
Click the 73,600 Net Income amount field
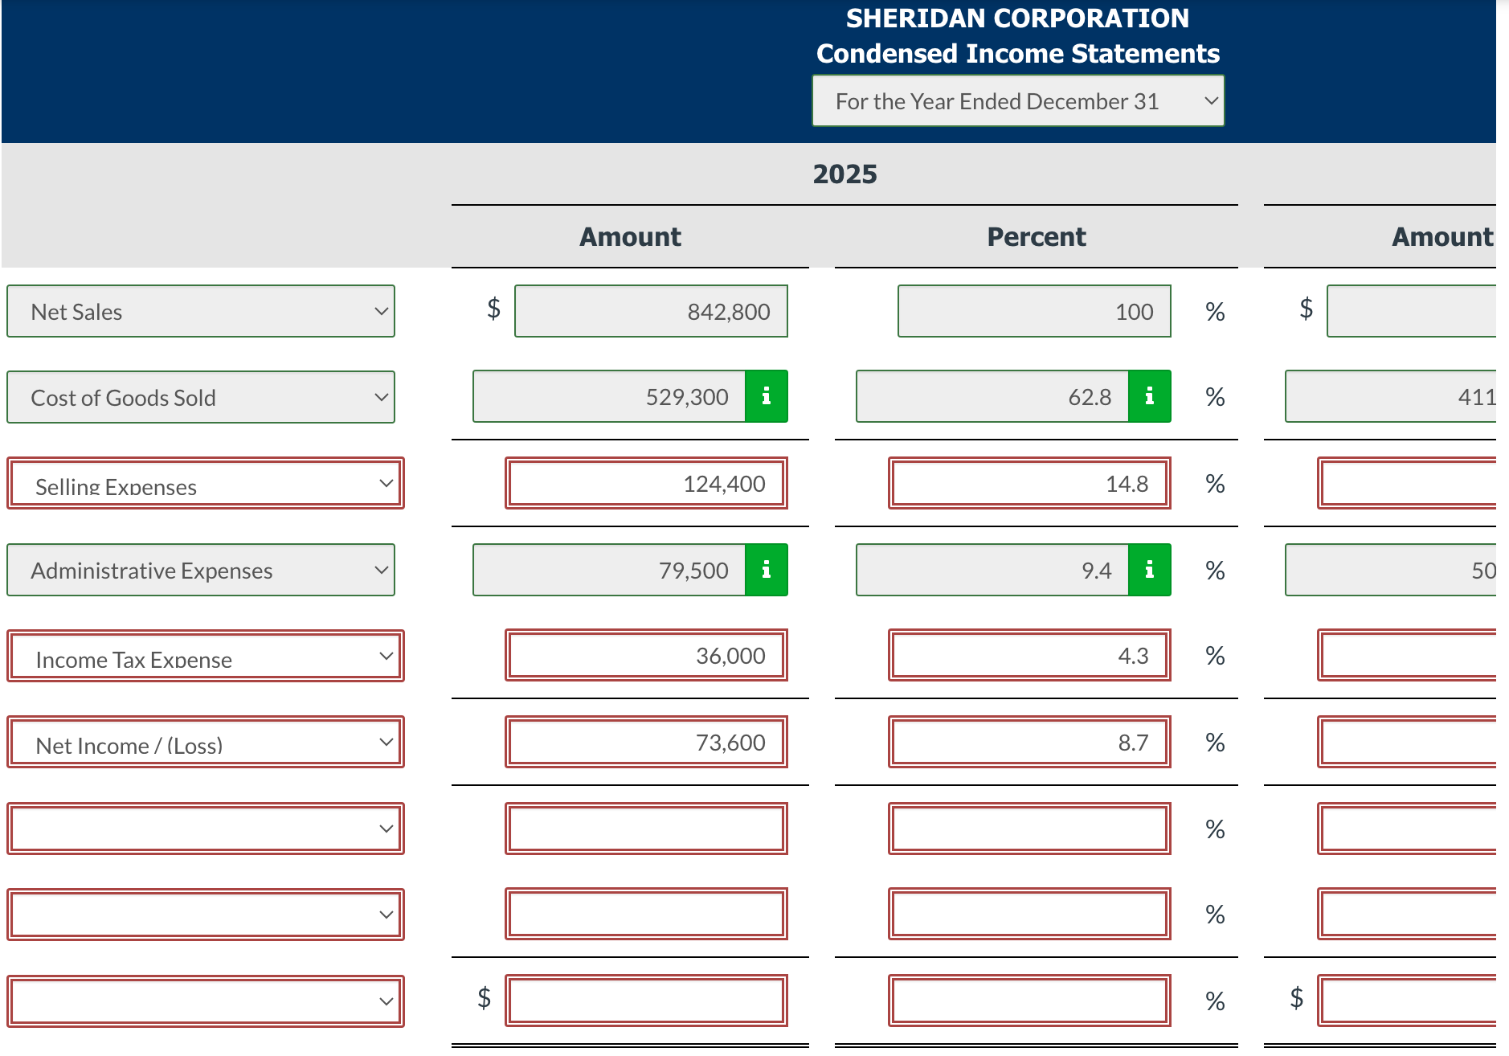tap(646, 742)
